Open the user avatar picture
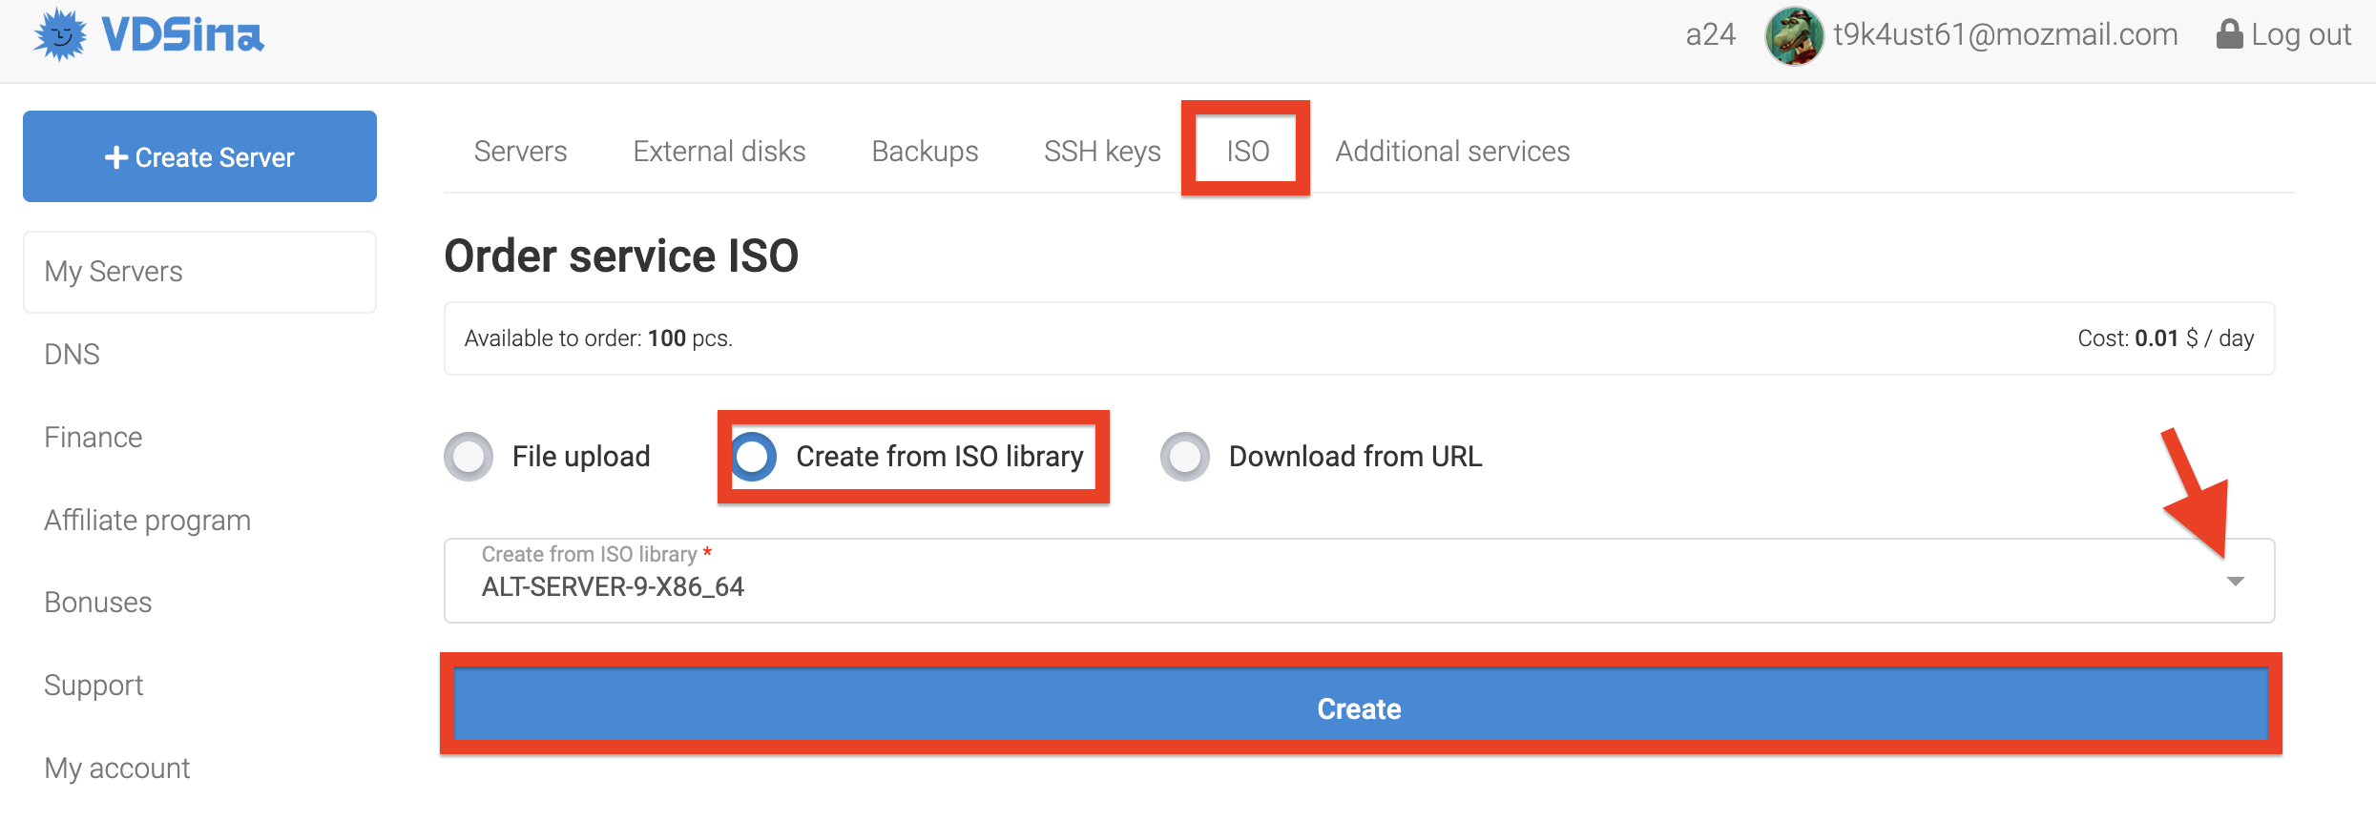 1794,35
